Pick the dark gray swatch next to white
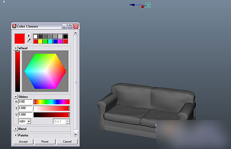The width and height of the screenshot is (231, 149). 40,36
